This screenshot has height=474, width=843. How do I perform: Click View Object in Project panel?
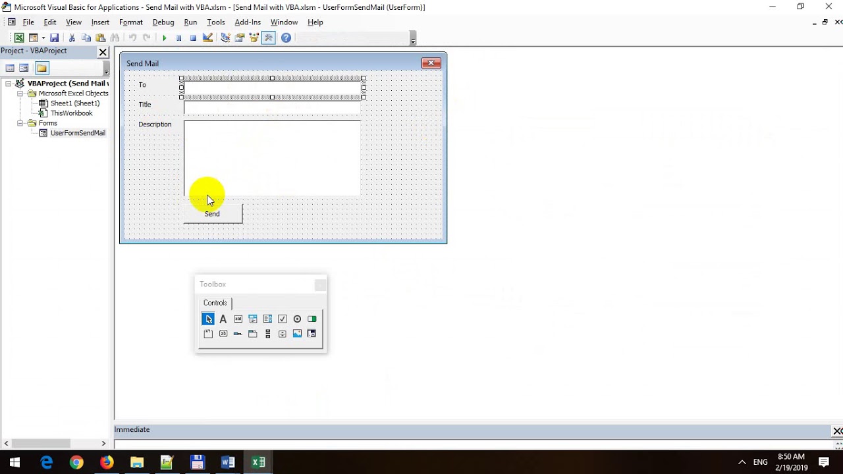click(x=24, y=68)
